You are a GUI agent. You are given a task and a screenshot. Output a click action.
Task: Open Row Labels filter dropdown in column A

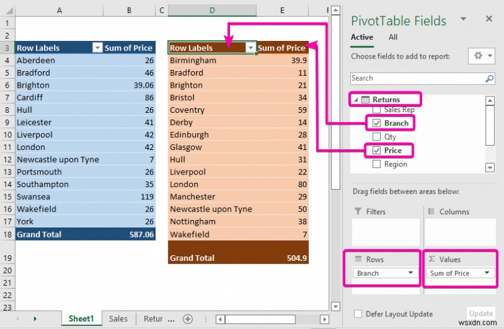coord(97,48)
